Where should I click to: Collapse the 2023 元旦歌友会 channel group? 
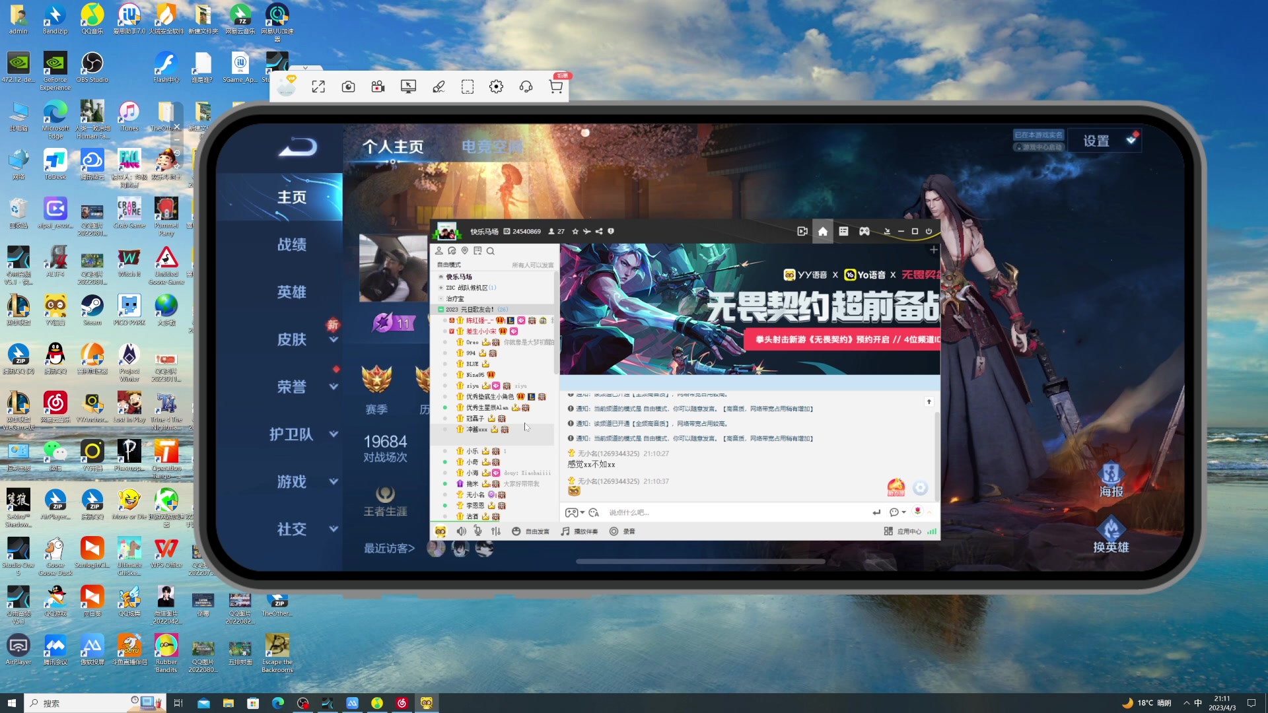click(440, 309)
